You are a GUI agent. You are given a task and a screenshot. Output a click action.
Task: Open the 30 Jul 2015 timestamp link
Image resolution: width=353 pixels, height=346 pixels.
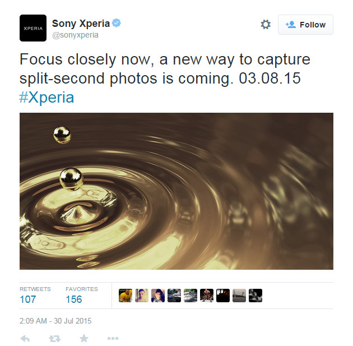[x=55, y=321]
